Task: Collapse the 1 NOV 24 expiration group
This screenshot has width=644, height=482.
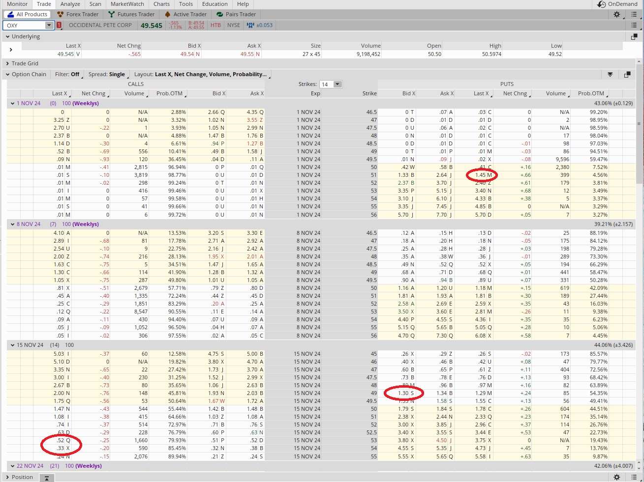Action: [x=13, y=104]
